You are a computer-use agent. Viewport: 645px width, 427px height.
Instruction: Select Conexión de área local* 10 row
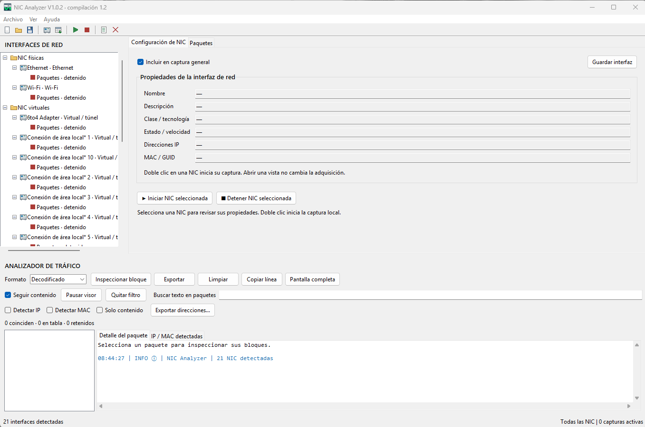[x=72, y=158]
